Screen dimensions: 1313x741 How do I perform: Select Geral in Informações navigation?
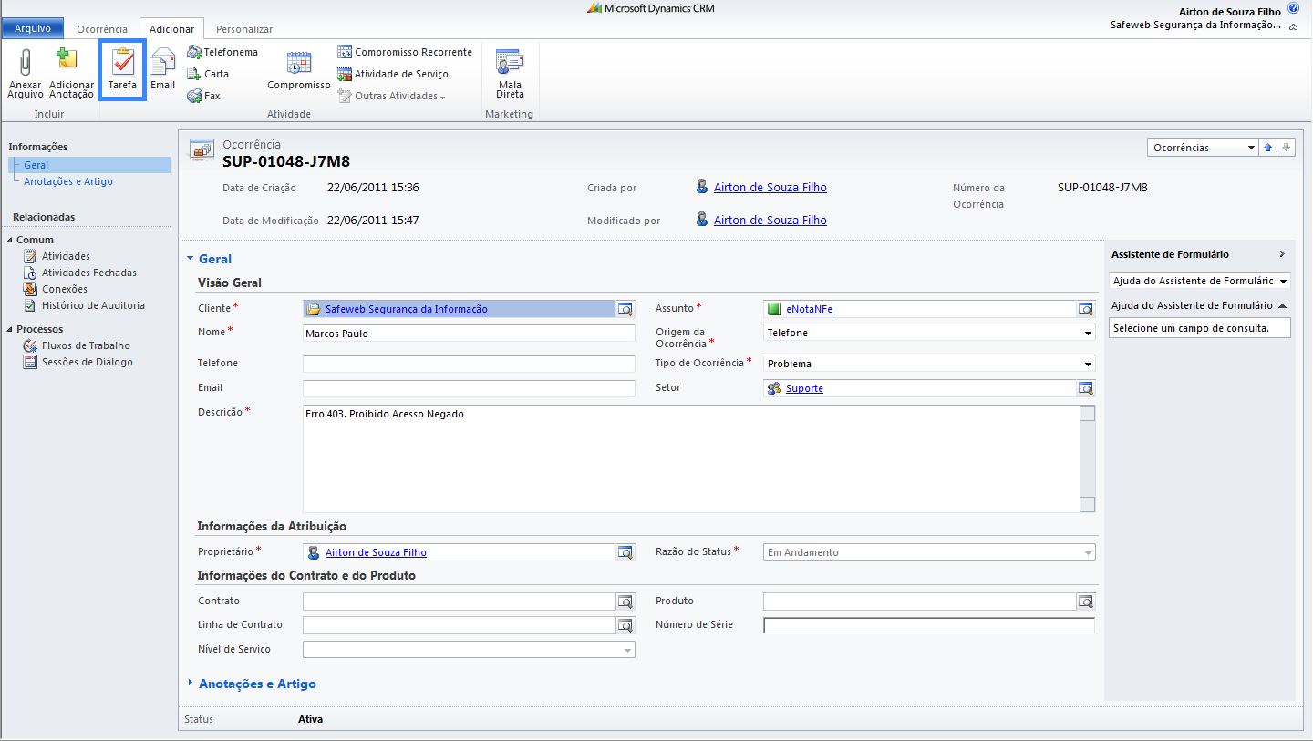click(89, 165)
